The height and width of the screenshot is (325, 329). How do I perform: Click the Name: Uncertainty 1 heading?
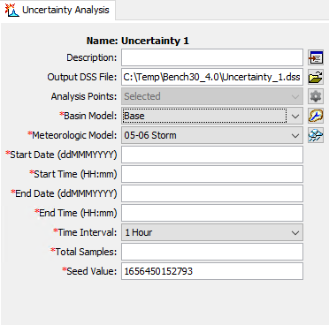[138, 41]
